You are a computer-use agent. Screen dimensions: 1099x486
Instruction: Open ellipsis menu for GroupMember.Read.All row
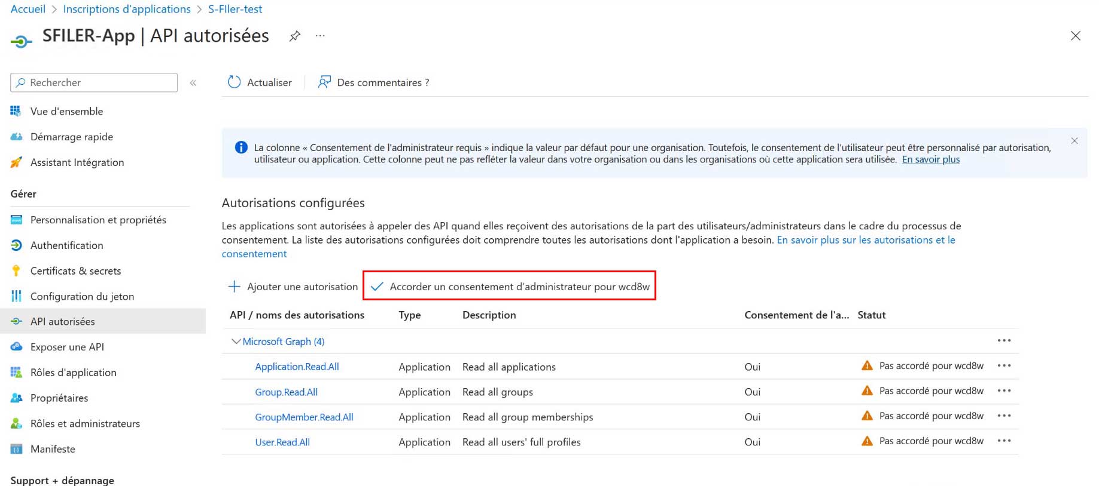click(x=1004, y=416)
